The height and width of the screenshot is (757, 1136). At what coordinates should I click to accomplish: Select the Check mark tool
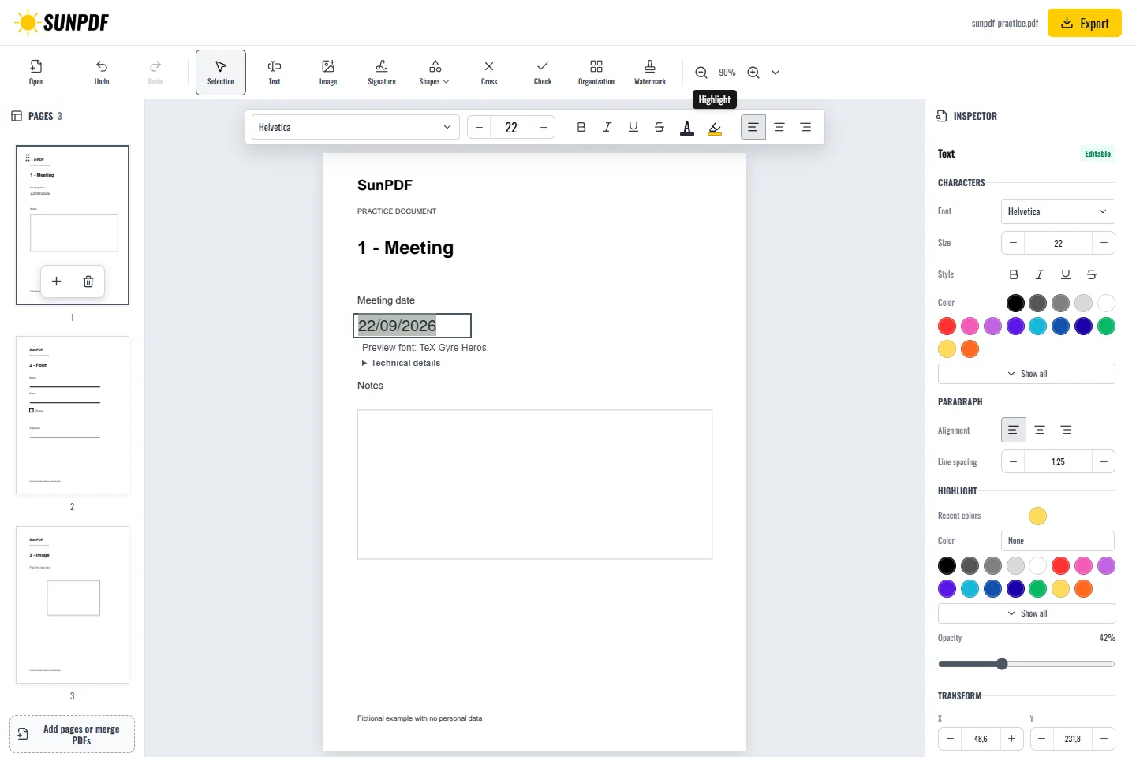[543, 73]
